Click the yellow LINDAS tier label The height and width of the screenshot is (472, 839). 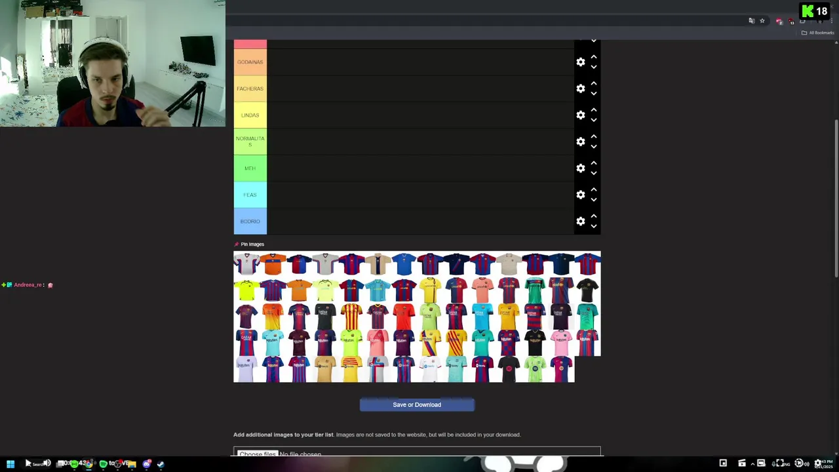coord(250,115)
